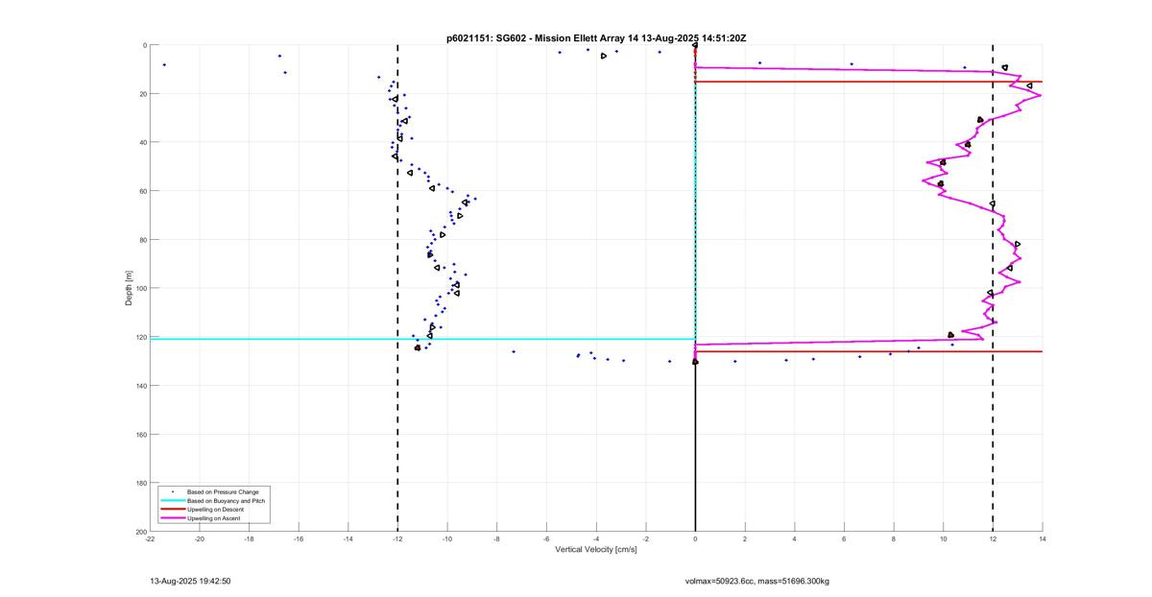Select 'Based on Pressure Change' legend entry

(223, 491)
